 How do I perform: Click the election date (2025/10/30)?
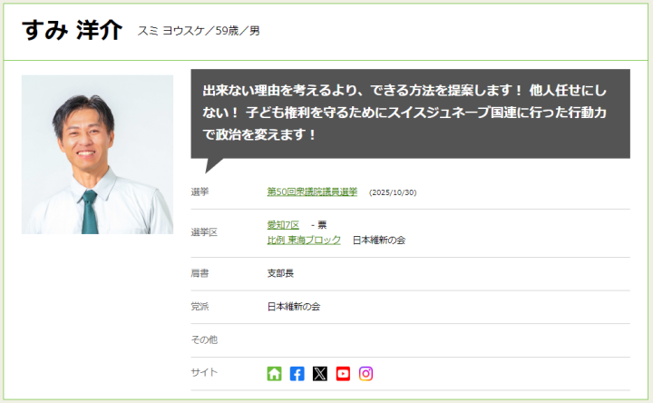pos(393,192)
